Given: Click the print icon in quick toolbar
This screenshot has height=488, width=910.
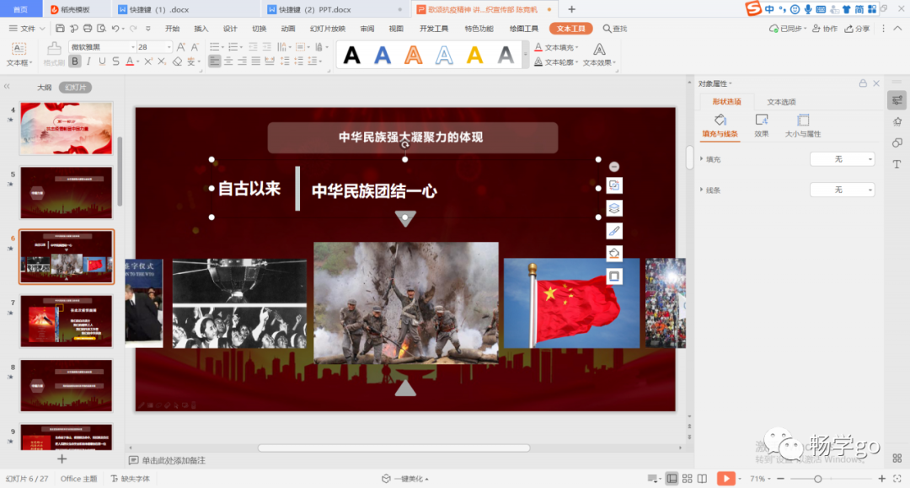Looking at the screenshot, I should point(88,29).
